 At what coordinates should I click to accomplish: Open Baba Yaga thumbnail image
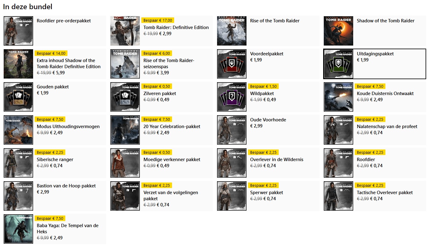pyautogui.click(x=18, y=229)
